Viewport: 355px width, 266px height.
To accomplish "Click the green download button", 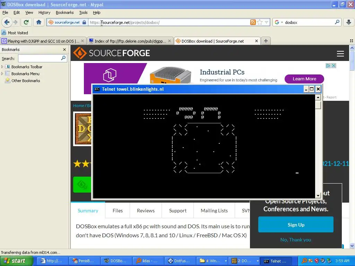I will click(x=82, y=185).
